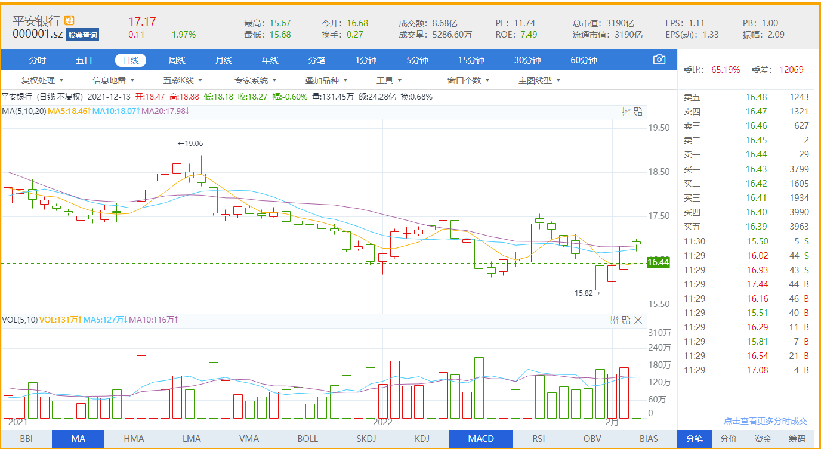Select the 5分钟 period tab
The image size is (821, 449).
pyautogui.click(x=418, y=60)
